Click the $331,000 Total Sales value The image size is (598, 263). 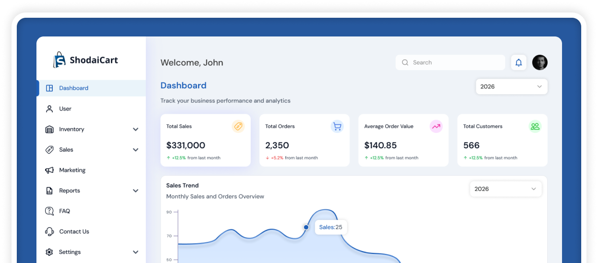(186, 145)
